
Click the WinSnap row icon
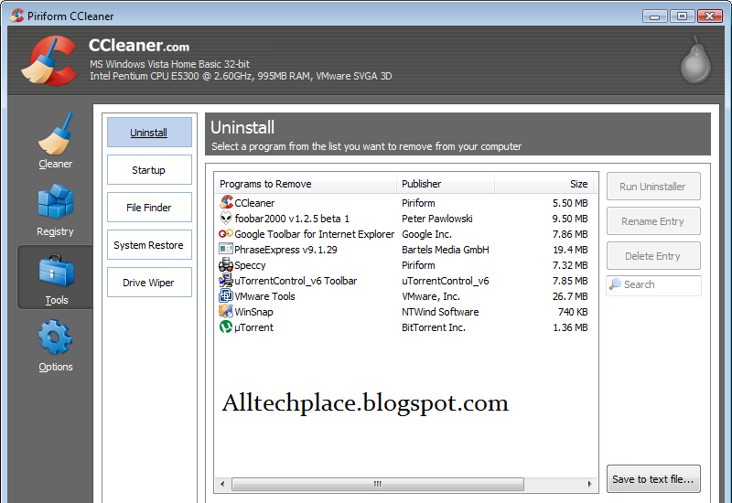pos(226,311)
